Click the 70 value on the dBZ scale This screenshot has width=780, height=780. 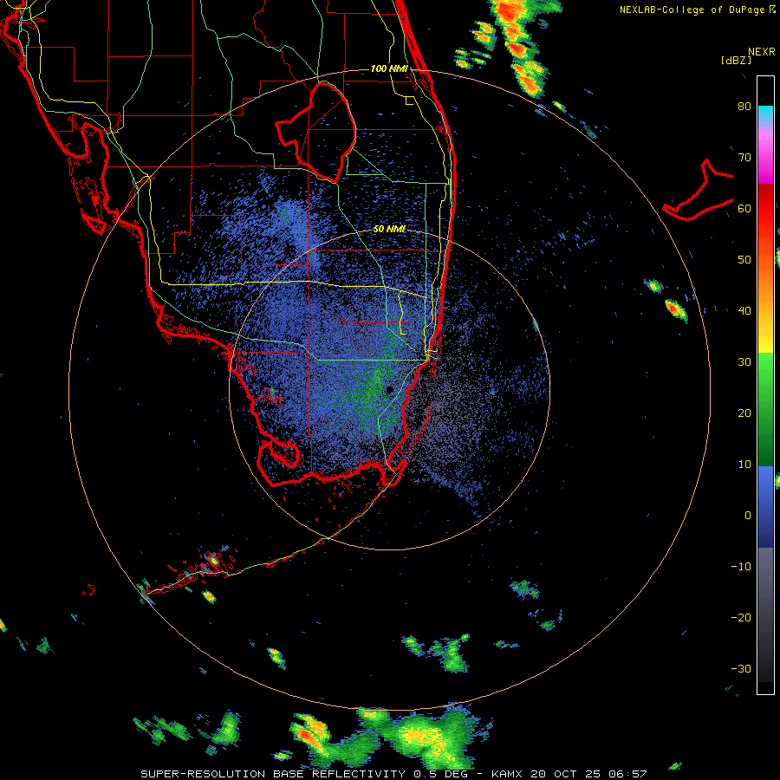[744, 158]
